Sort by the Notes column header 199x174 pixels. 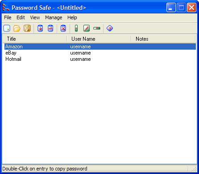point(163,39)
